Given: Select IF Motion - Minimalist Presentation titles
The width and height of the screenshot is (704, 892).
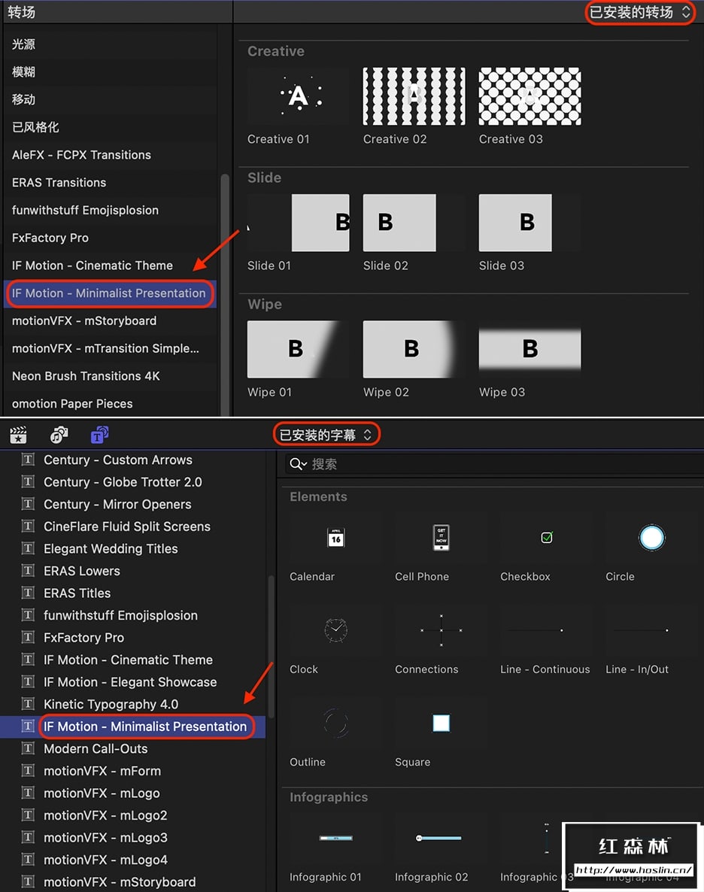Looking at the screenshot, I should (x=133, y=727).
